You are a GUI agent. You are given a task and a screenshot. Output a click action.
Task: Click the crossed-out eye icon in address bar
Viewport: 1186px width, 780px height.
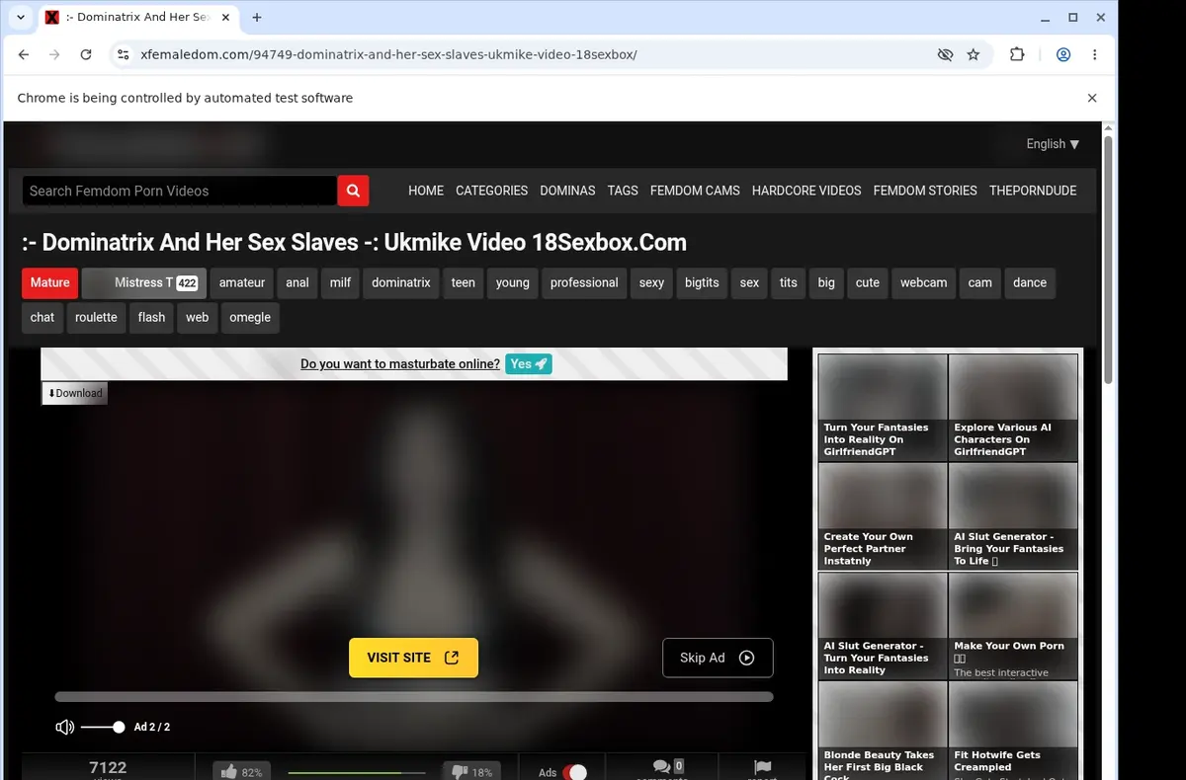pyautogui.click(x=945, y=54)
